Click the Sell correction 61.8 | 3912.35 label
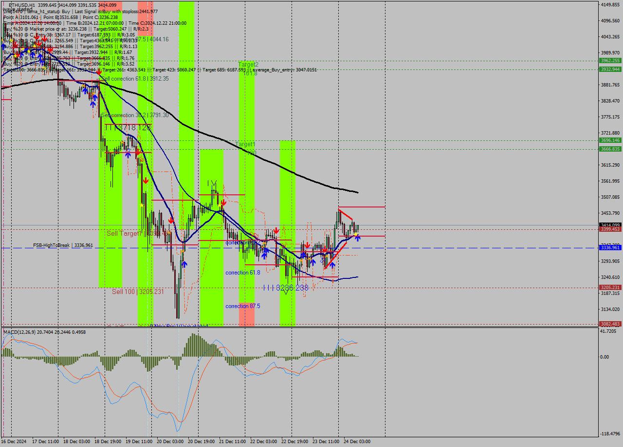The image size is (623, 447). pos(135,78)
